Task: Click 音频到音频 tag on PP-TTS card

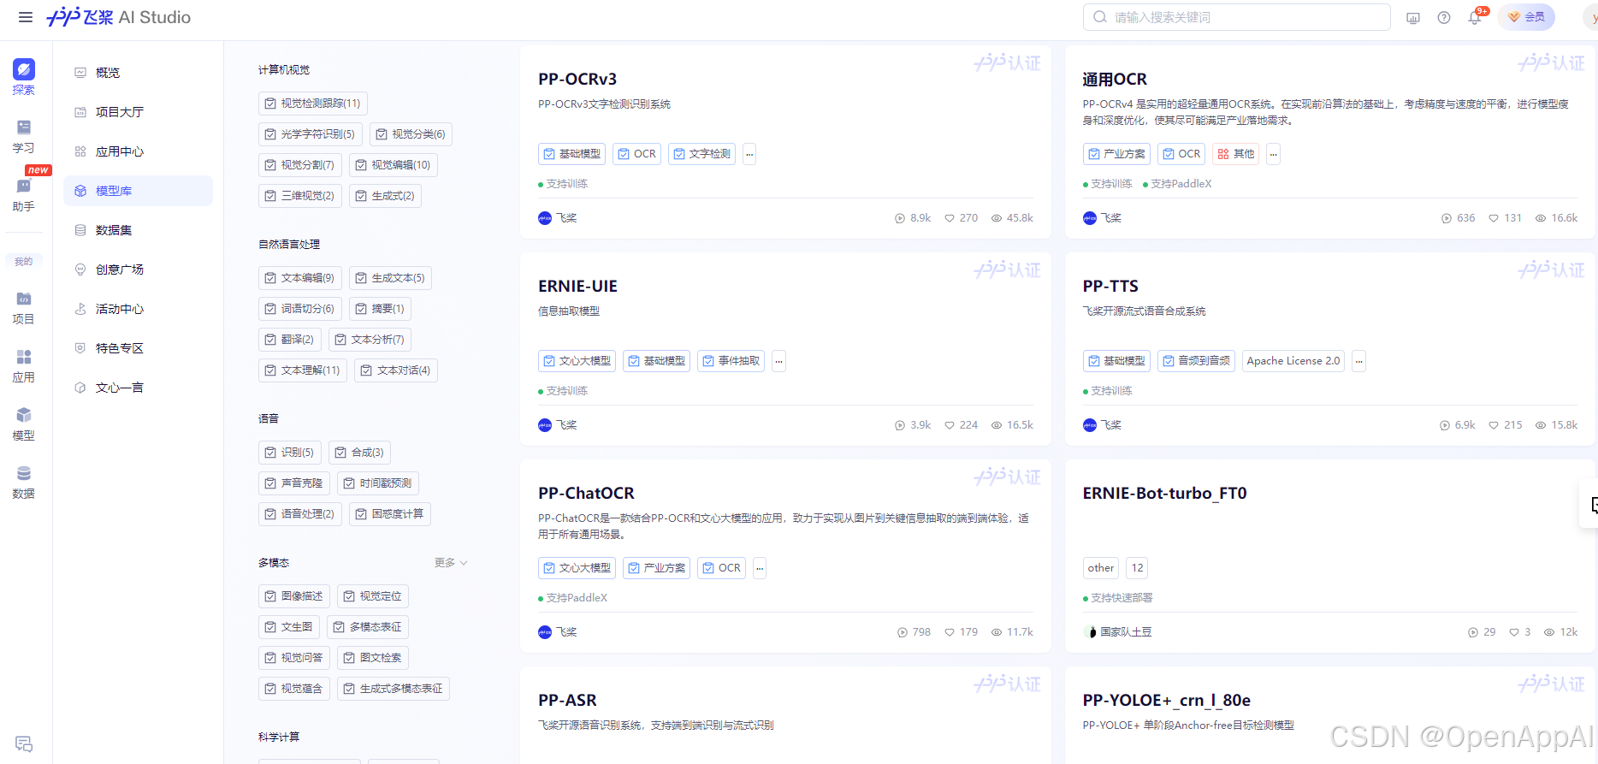Action: tap(1196, 361)
